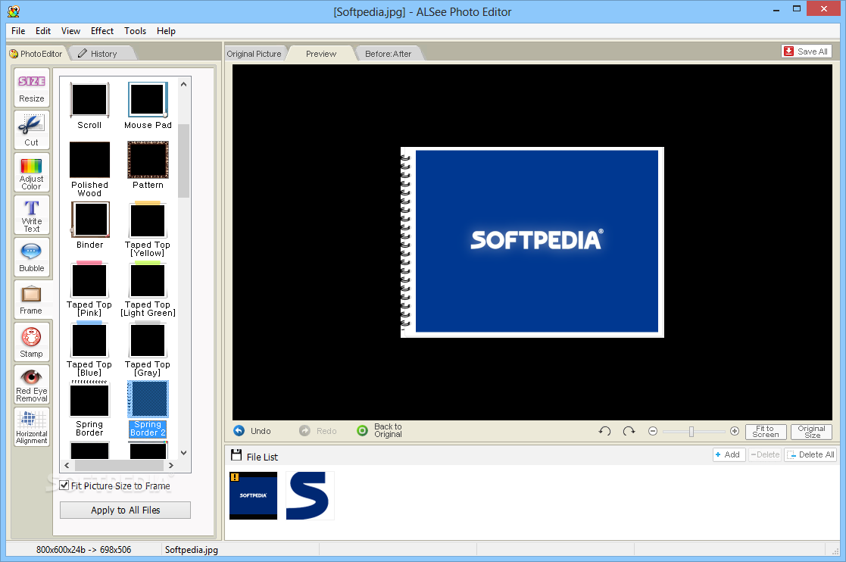Click the greyed-out Delete button
The height and width of the screenshot is (562, 846).
(765, 454)
